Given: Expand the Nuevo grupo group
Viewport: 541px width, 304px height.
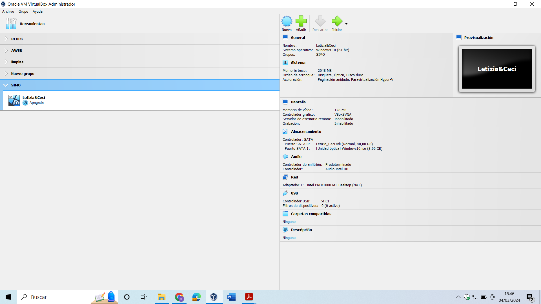Looking at the screenshot, I should [6, 73].
